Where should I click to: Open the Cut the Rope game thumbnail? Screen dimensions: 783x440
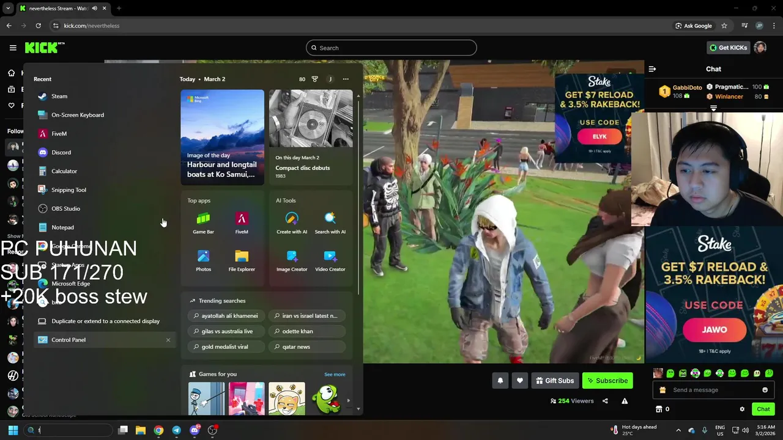327,399
